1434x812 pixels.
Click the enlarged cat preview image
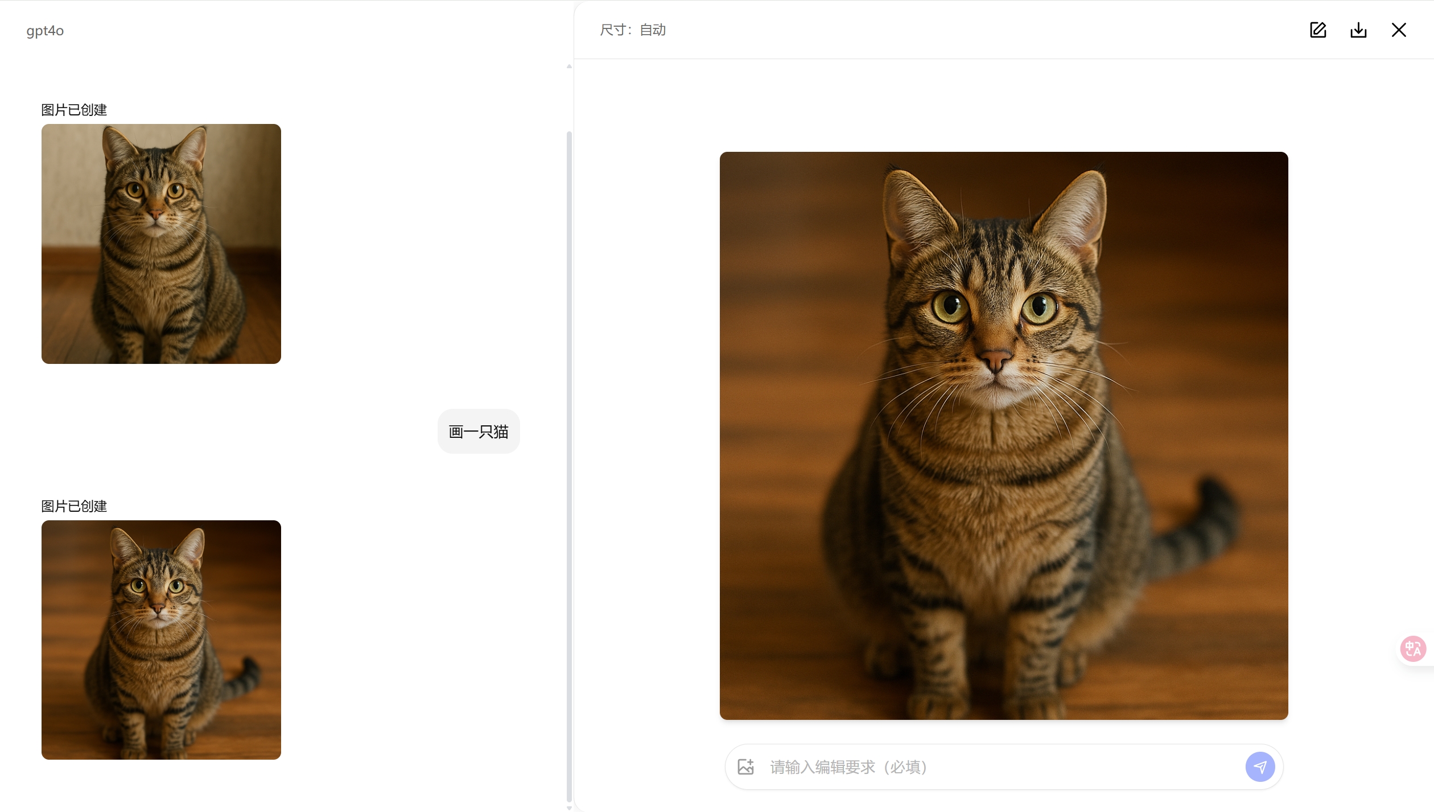[1003, 435]
